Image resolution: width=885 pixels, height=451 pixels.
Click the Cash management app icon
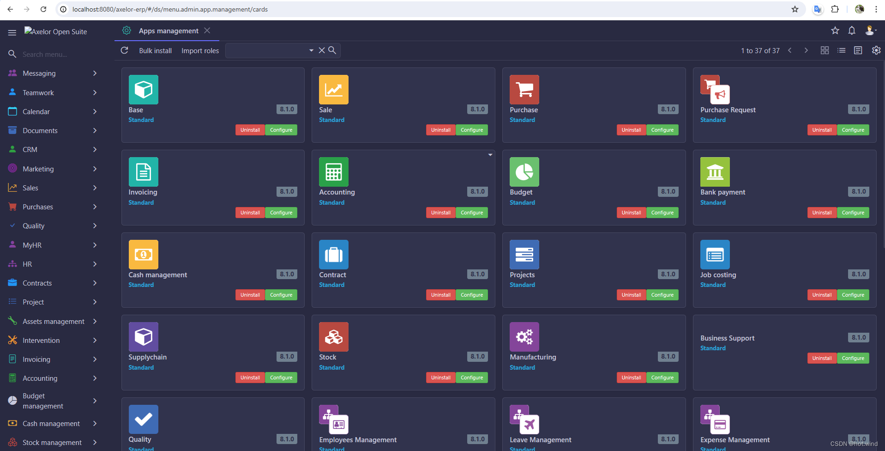143,255
